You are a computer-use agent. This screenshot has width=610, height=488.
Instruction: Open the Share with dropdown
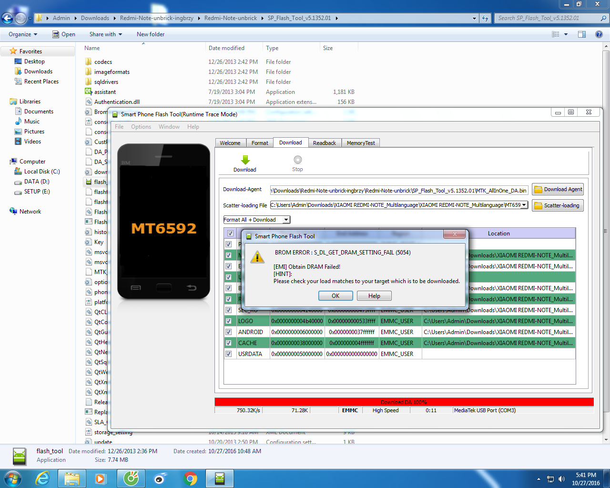(x=106, y=34)
